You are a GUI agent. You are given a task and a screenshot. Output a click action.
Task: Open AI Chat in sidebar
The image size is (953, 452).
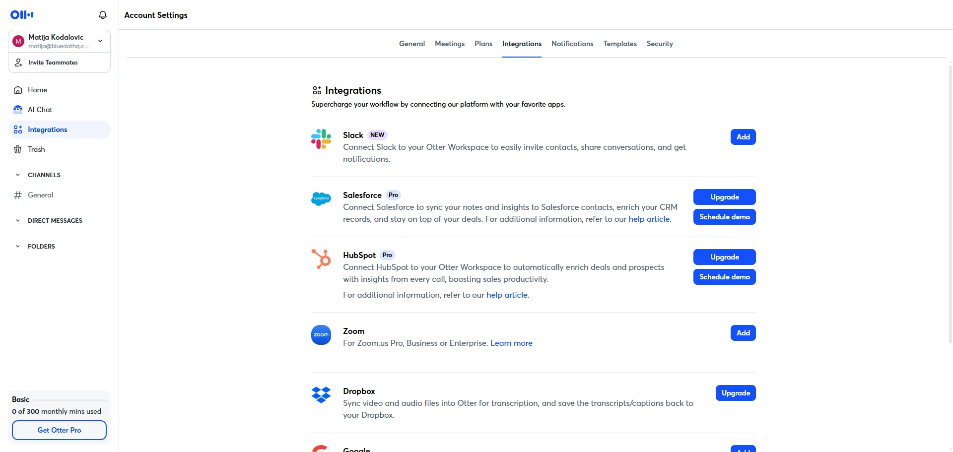[x=59, y=110]
